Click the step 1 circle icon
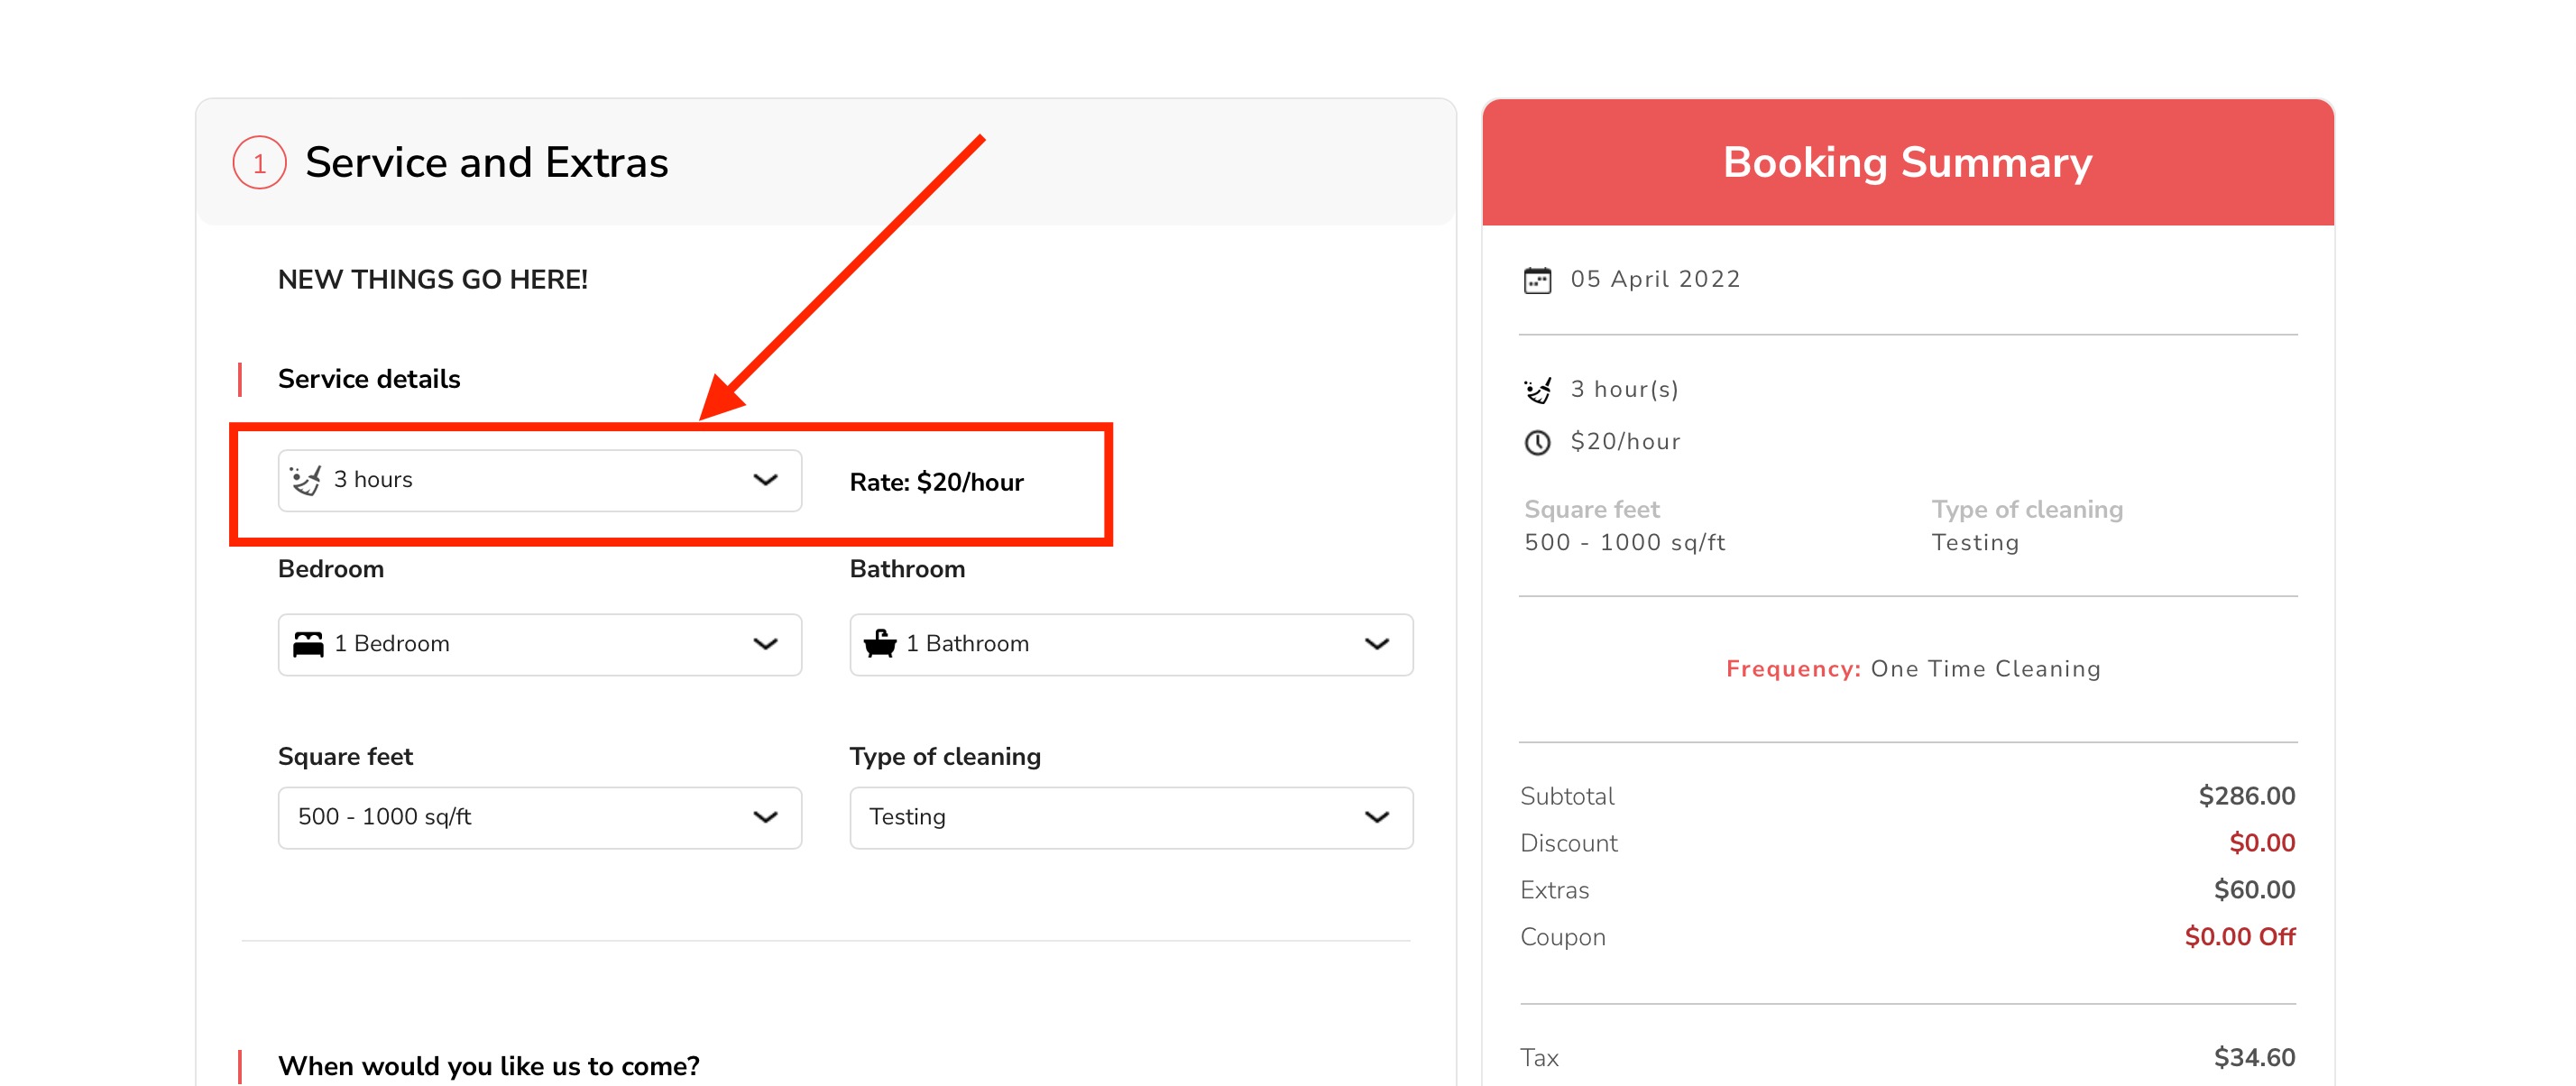The image size is (2576, 1086). [259, 162]
